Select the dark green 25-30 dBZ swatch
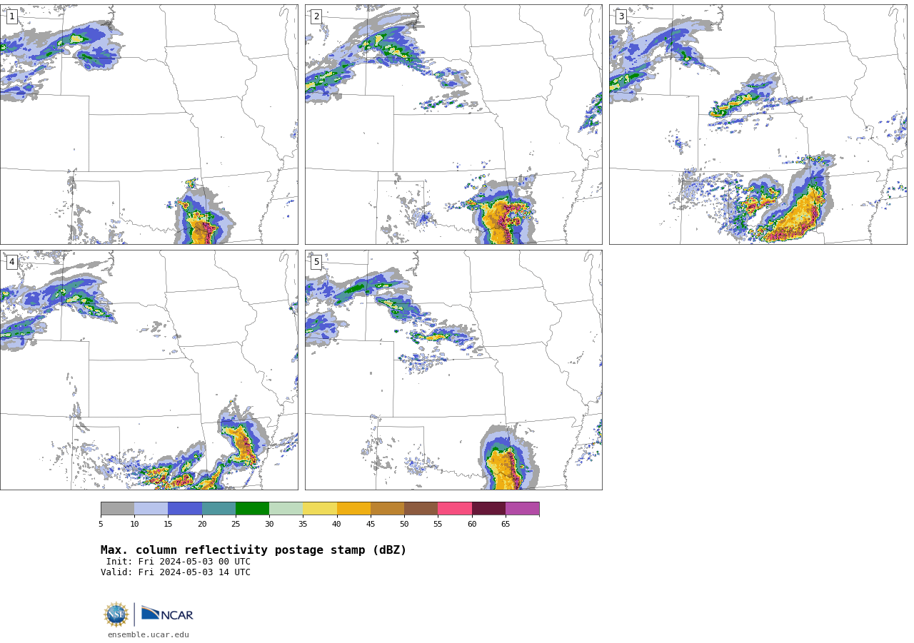 (x=252, y=509)
